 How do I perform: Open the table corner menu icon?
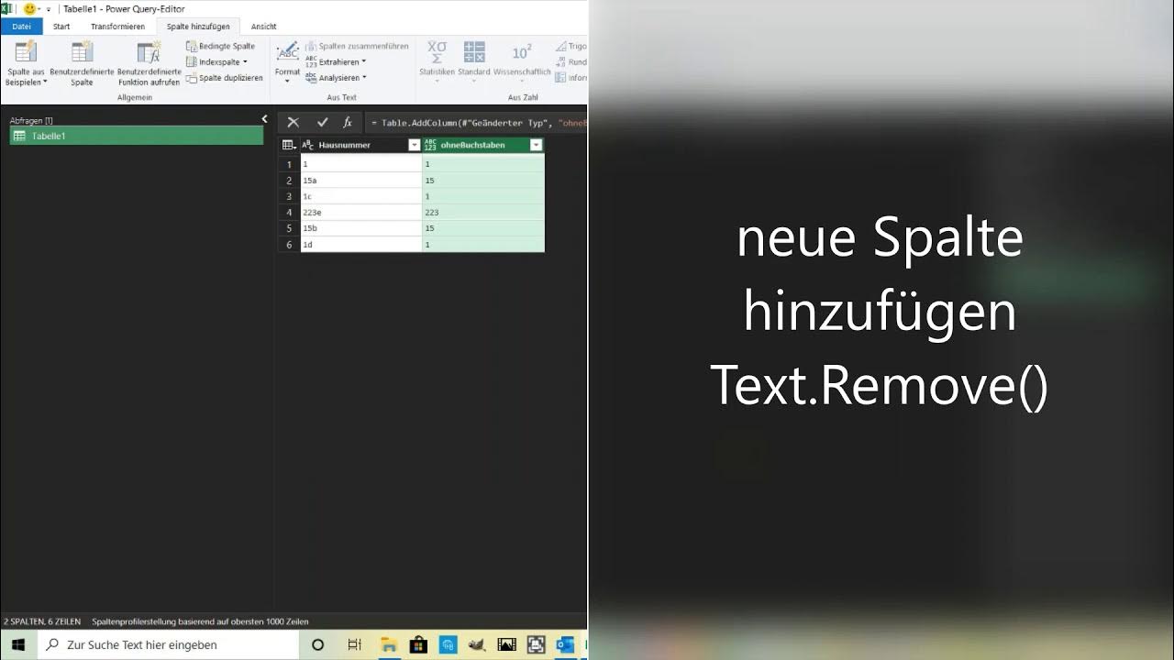click(289, 145)
